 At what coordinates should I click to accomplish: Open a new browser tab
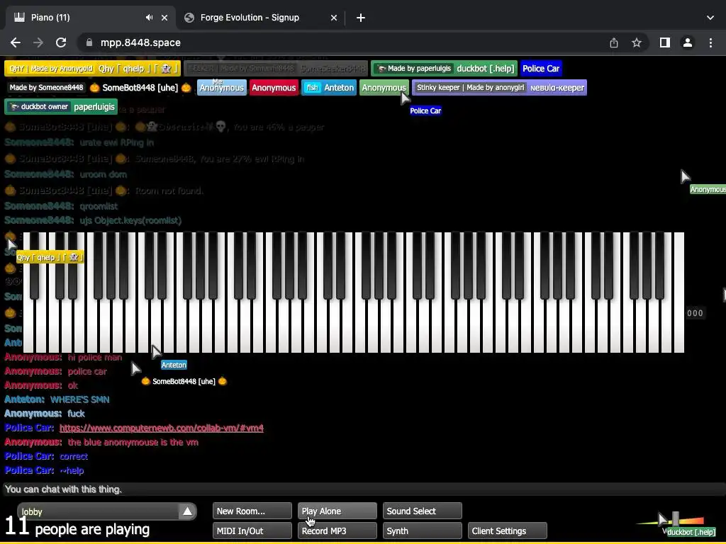pyautogui.click(x=361, y=18)
